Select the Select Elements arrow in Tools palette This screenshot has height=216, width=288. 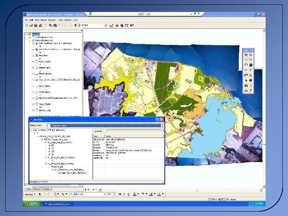click(x=246, y=80)
